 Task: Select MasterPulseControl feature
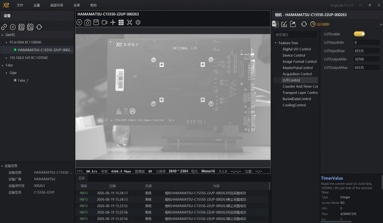[x=297, y=68]
